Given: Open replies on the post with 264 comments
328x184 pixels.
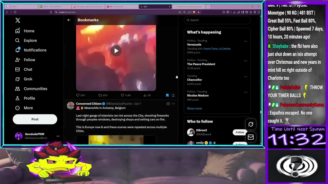Looking at the screenshot, I should [x=80, y=95].
